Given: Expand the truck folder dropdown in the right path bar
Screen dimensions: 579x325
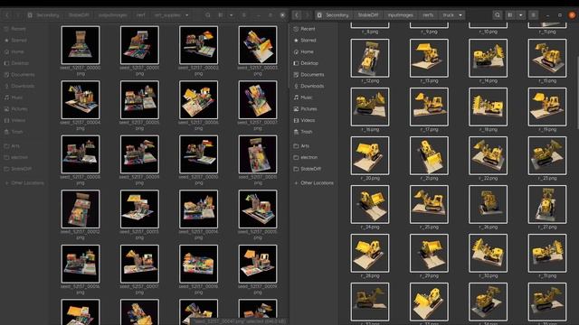Looking at the screenshot, I should click(x=460, y=15).
